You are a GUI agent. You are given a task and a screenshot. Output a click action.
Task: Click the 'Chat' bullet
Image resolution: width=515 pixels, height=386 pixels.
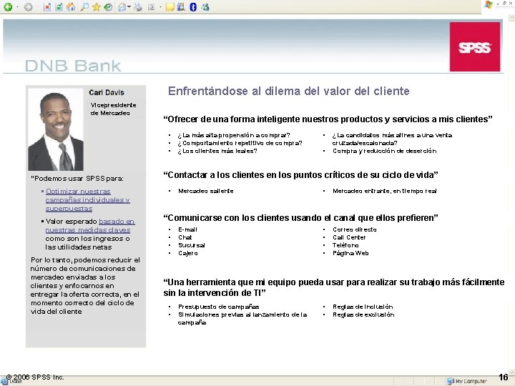click(x=185, y=237)
